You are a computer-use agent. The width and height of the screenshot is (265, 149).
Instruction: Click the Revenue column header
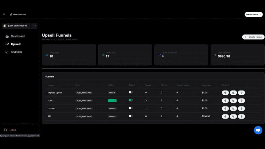[206, 85]
